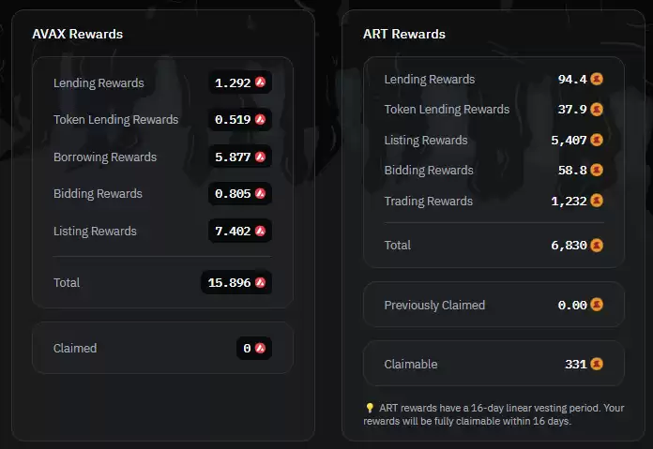
Task: Select the Claimable 331 ART row
Action: tap(494, 364)
